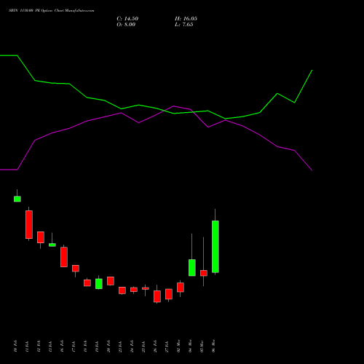Click the PE Options Chart title text
The height and width of the screenshot is (364, 364).
[x=52, y=10]
